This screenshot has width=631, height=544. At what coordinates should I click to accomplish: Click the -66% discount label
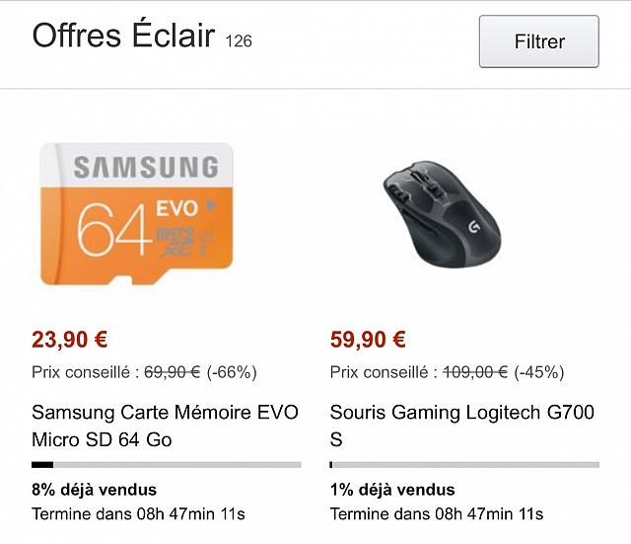point(232,372)
